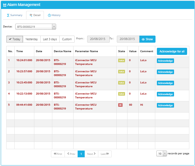The height and width of the screenshot is (166, 195).
Task: Select the Last 3 days filter
Action: tap(50, 39)
